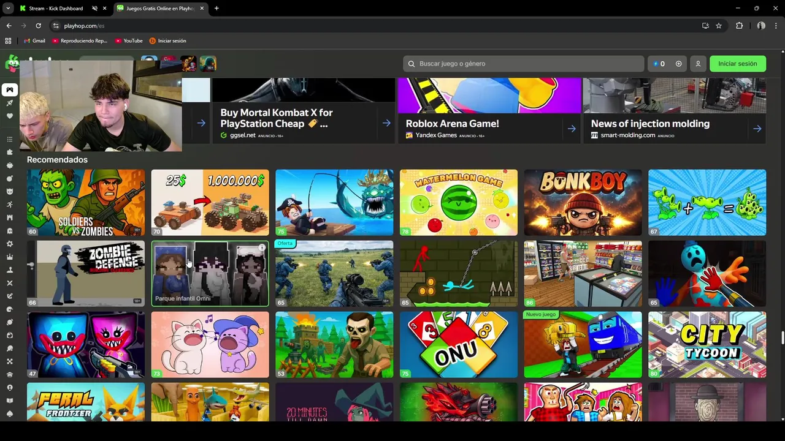Install app icon in address bar
The width and height of the screenshot is (785, 441).
(705, 26)
